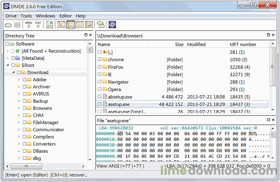Click the Directory Tree horizontal scrollbar

tap(46, 166)
